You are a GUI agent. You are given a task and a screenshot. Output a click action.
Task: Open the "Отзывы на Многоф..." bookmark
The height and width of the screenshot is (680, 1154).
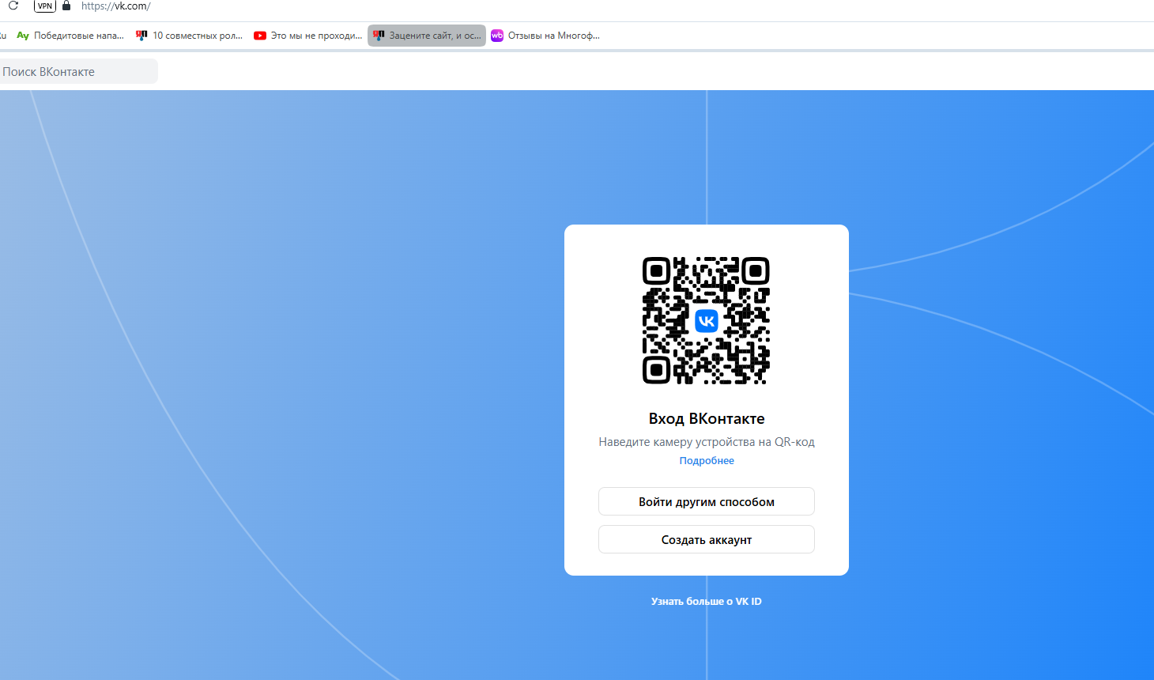point(545,36)
